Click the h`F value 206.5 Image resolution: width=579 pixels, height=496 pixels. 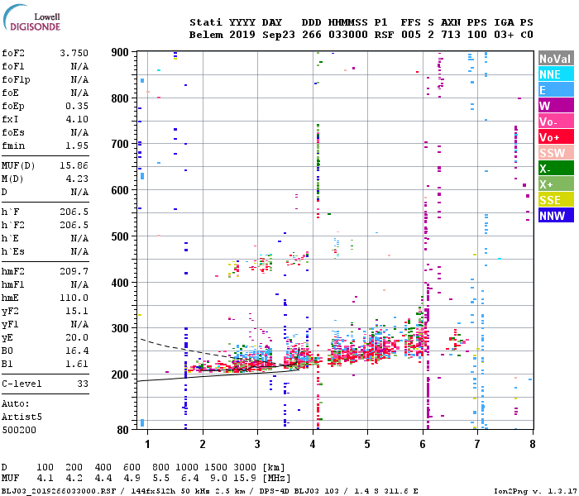[x=74, y=212]
